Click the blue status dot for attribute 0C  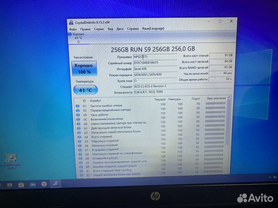78,119
